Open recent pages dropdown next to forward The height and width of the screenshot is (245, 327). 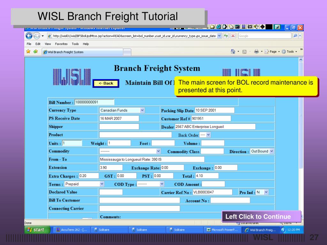pyautogui.click(x=43, y=36)
